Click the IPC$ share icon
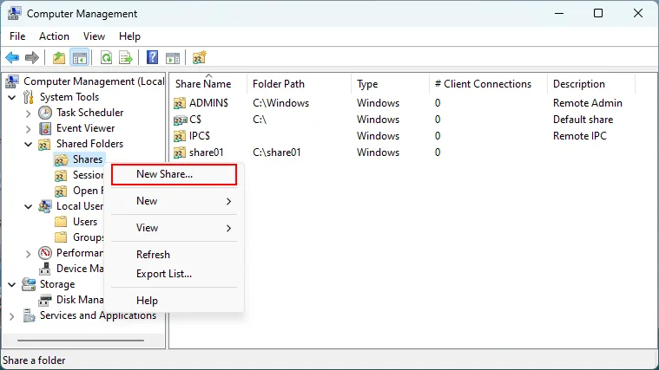Image resolution: width=659 pixels, height=370 pixels. [180, 136]
